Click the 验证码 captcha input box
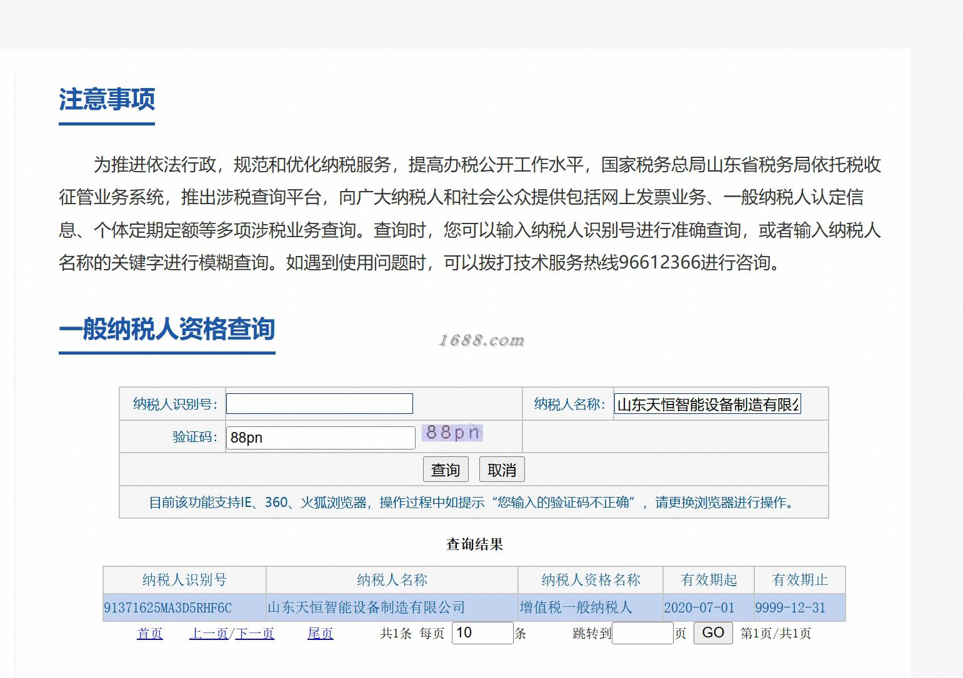The height and width of the screenshot is (678, 963). coord(321,437)
